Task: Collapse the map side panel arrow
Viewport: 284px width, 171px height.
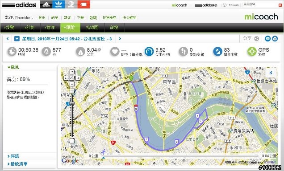Action: (271, 73)
